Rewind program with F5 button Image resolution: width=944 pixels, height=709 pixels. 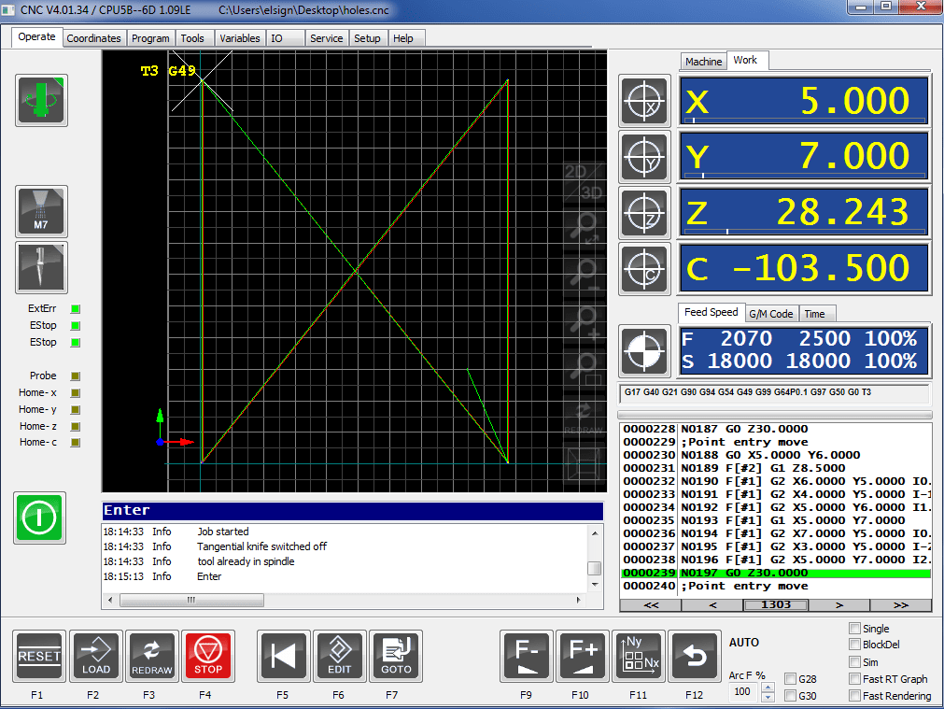[x=284, y=656]
